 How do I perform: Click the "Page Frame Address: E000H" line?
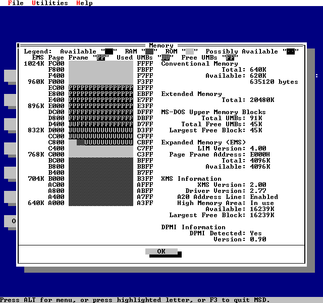pyautogui.click(x=220, y=155)
